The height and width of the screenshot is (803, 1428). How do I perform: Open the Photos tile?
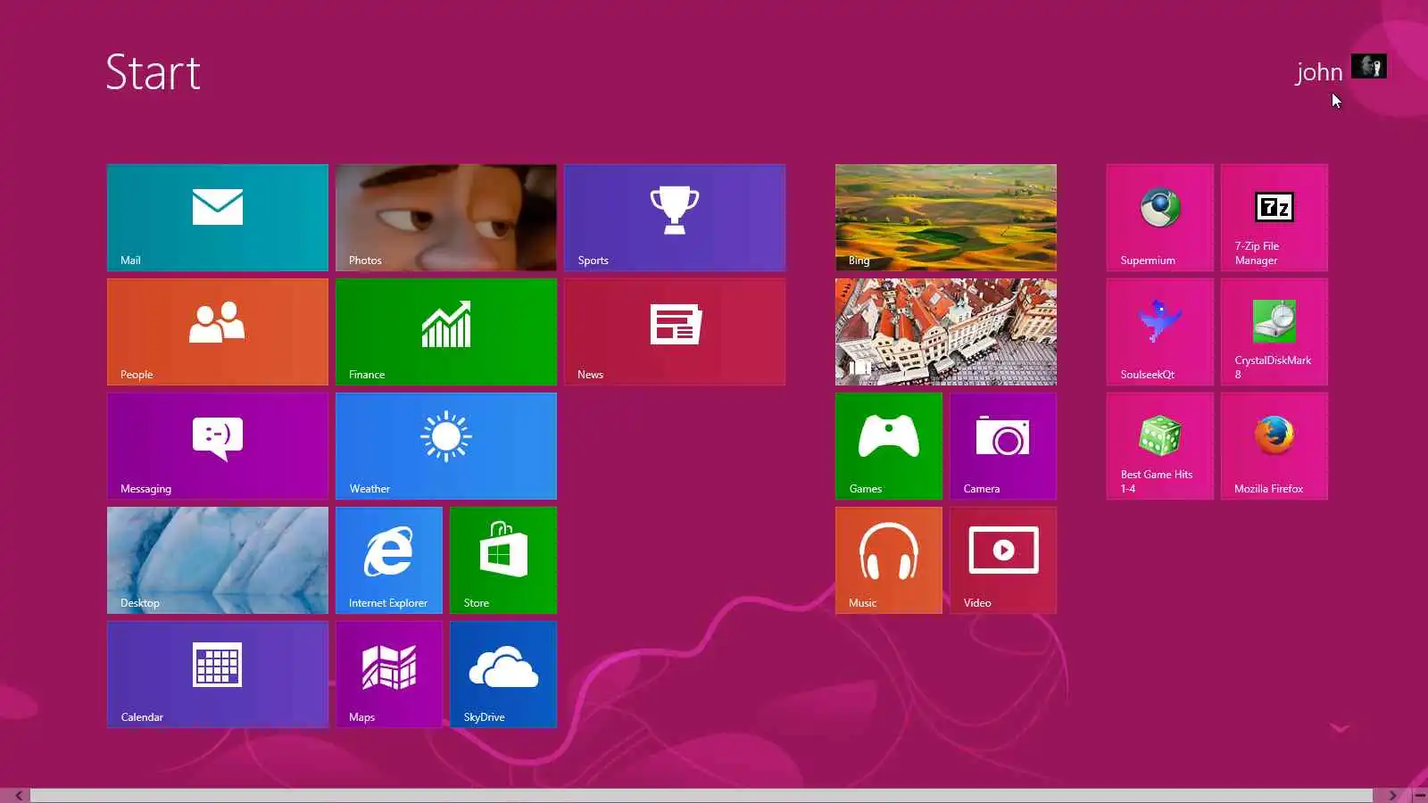(x=446, y=218)
